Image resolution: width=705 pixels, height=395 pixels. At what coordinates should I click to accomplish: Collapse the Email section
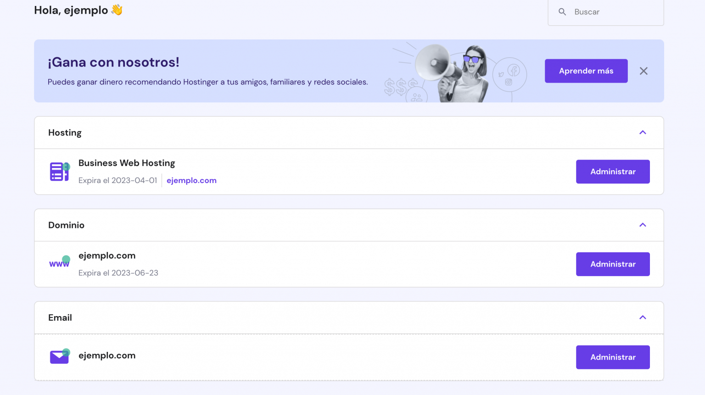click(x=643, y=317)
